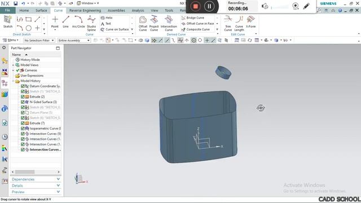Toggle the Cameras check mark

(x=17, y=70)
